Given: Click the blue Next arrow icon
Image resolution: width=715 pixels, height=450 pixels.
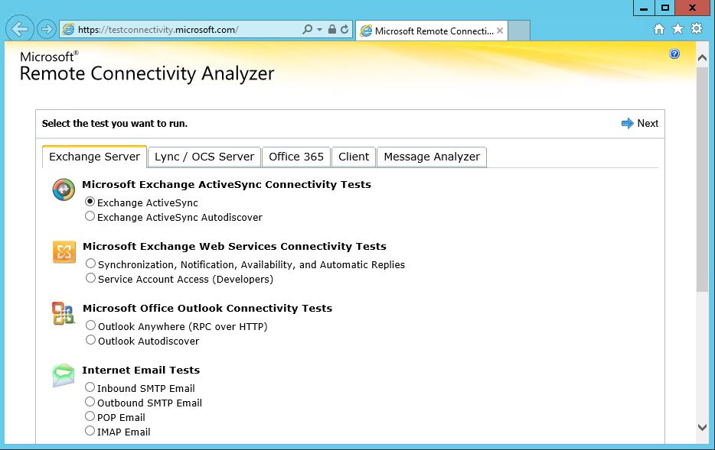Looking at the screenshot, I should coord(628,123).
